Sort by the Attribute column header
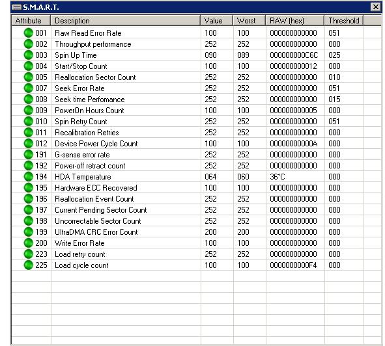Screen dimensions: 385x346 point(31,21)
